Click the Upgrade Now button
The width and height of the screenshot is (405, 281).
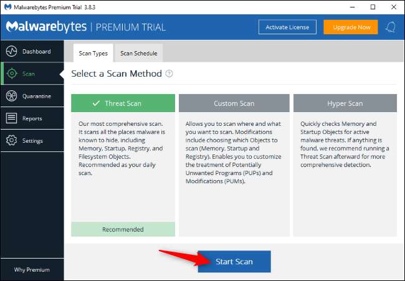pyautogui.click(x=351, y=27)
